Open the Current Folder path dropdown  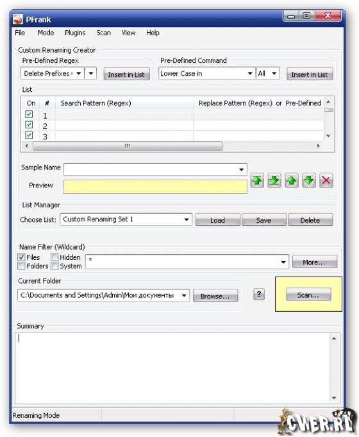(x=103, y=295)
